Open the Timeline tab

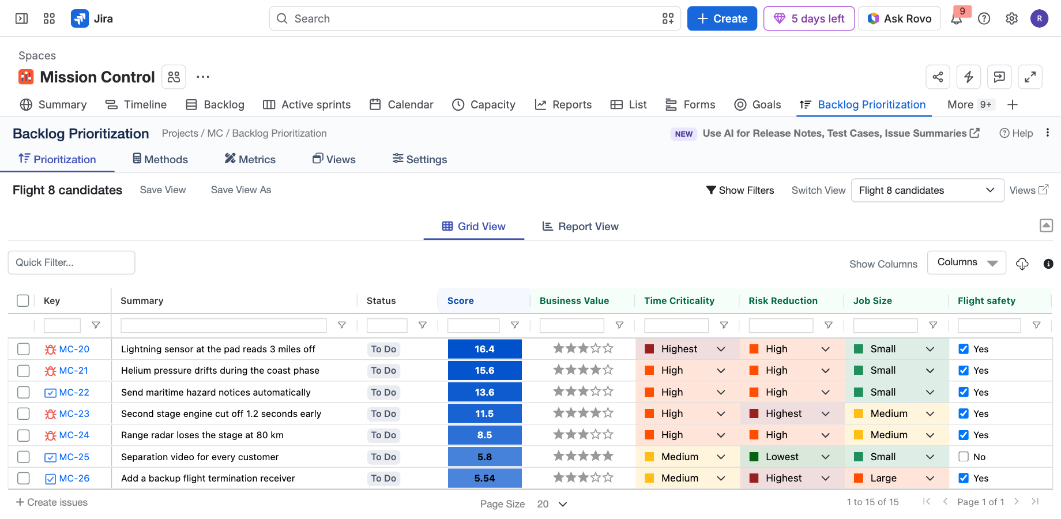tap(136, 104)
